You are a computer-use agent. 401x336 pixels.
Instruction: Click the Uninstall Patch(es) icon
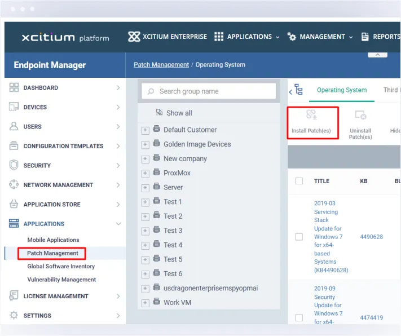tap(360, 116)
